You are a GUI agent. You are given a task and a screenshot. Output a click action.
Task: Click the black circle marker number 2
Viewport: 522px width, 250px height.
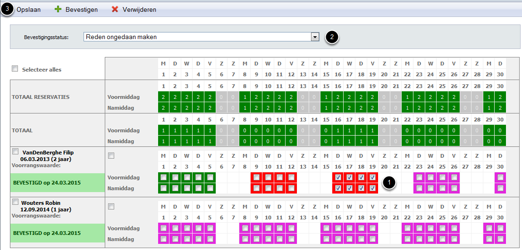click(x=332, y=37)
